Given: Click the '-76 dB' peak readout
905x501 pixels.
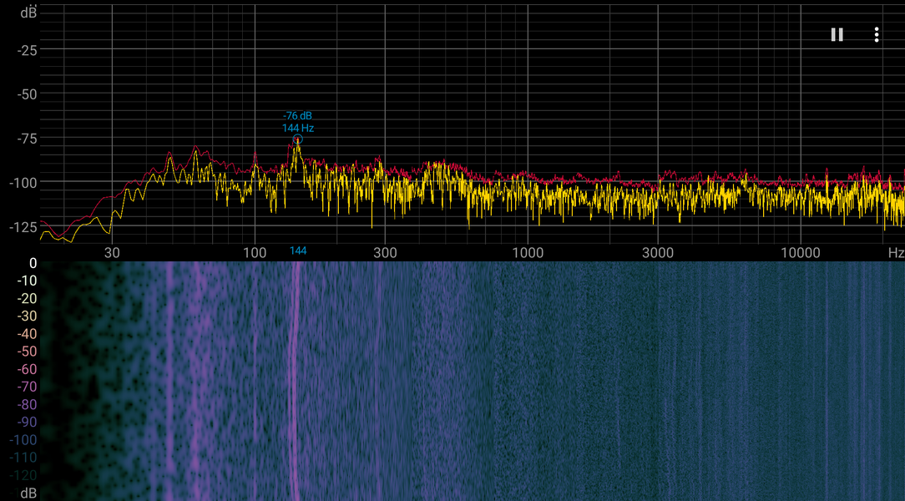Looking at the screenshot, I should click(297, 116).
